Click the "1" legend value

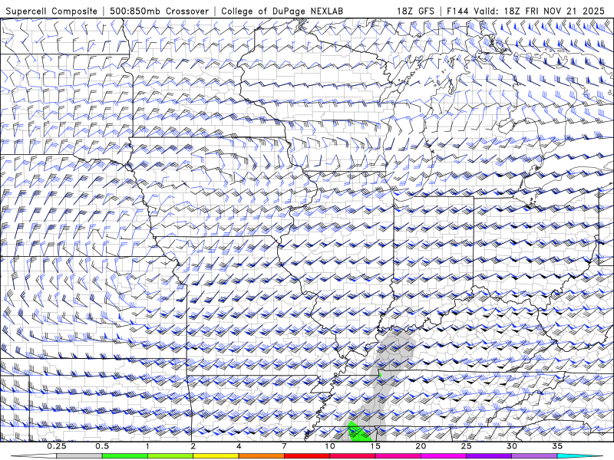pyautogui.click(x=147, y=446)
